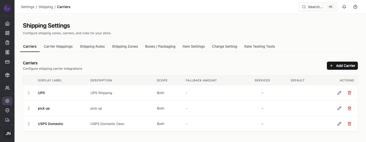Screen dimensions: 366x142
Task: Edit the UPS carrier
Action: point(339,93)
